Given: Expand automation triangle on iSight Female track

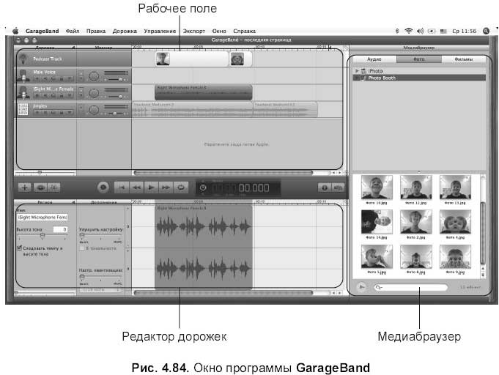Looking at the screenshot, I should pos(70,95).
